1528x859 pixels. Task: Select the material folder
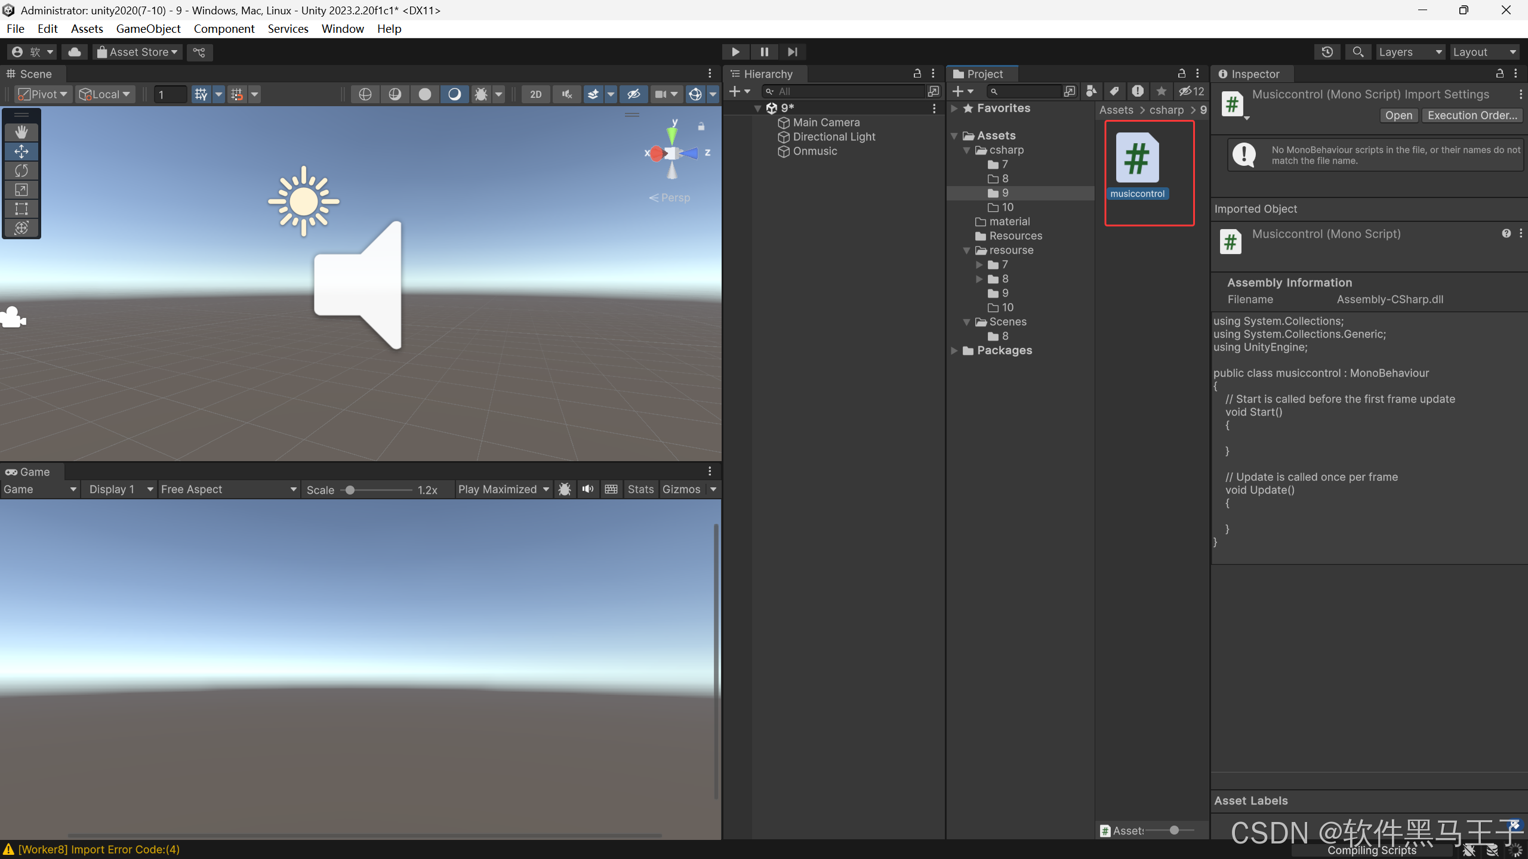coord(1009,221)
